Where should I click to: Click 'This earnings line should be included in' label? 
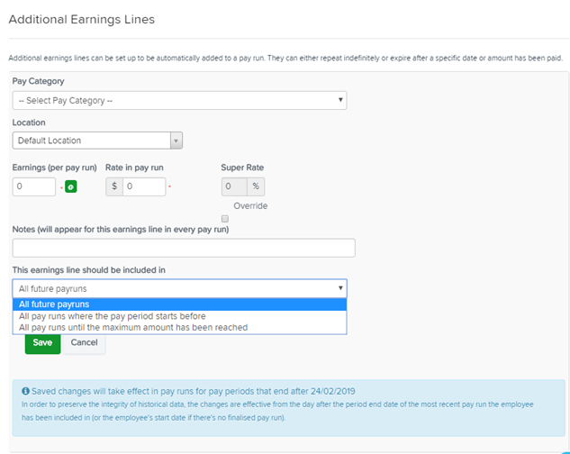pyautogui.click(x=89, y=270)
